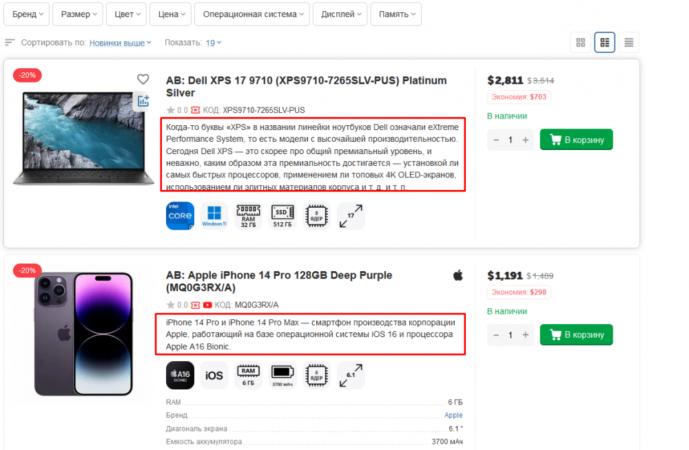Add Dell XPS 17 to cart

[576, 140]
